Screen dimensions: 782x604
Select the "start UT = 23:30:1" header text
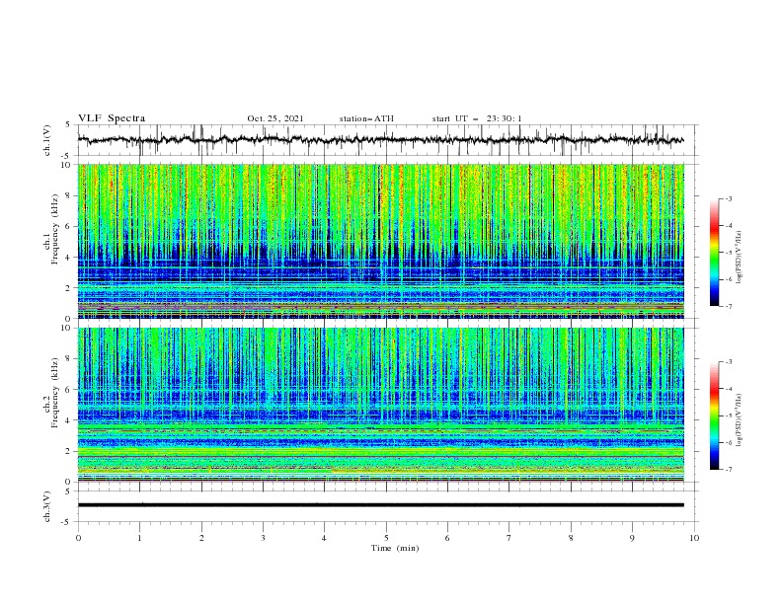tap(477, 118)
